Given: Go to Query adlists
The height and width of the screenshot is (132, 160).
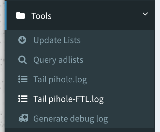Looking at the screenshot, I should [x=58, y=60].
